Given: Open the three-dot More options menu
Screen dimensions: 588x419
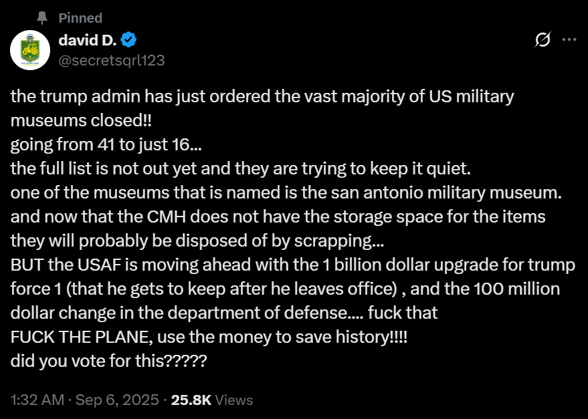Looking at the screenshot, I should tap(569, 40).
